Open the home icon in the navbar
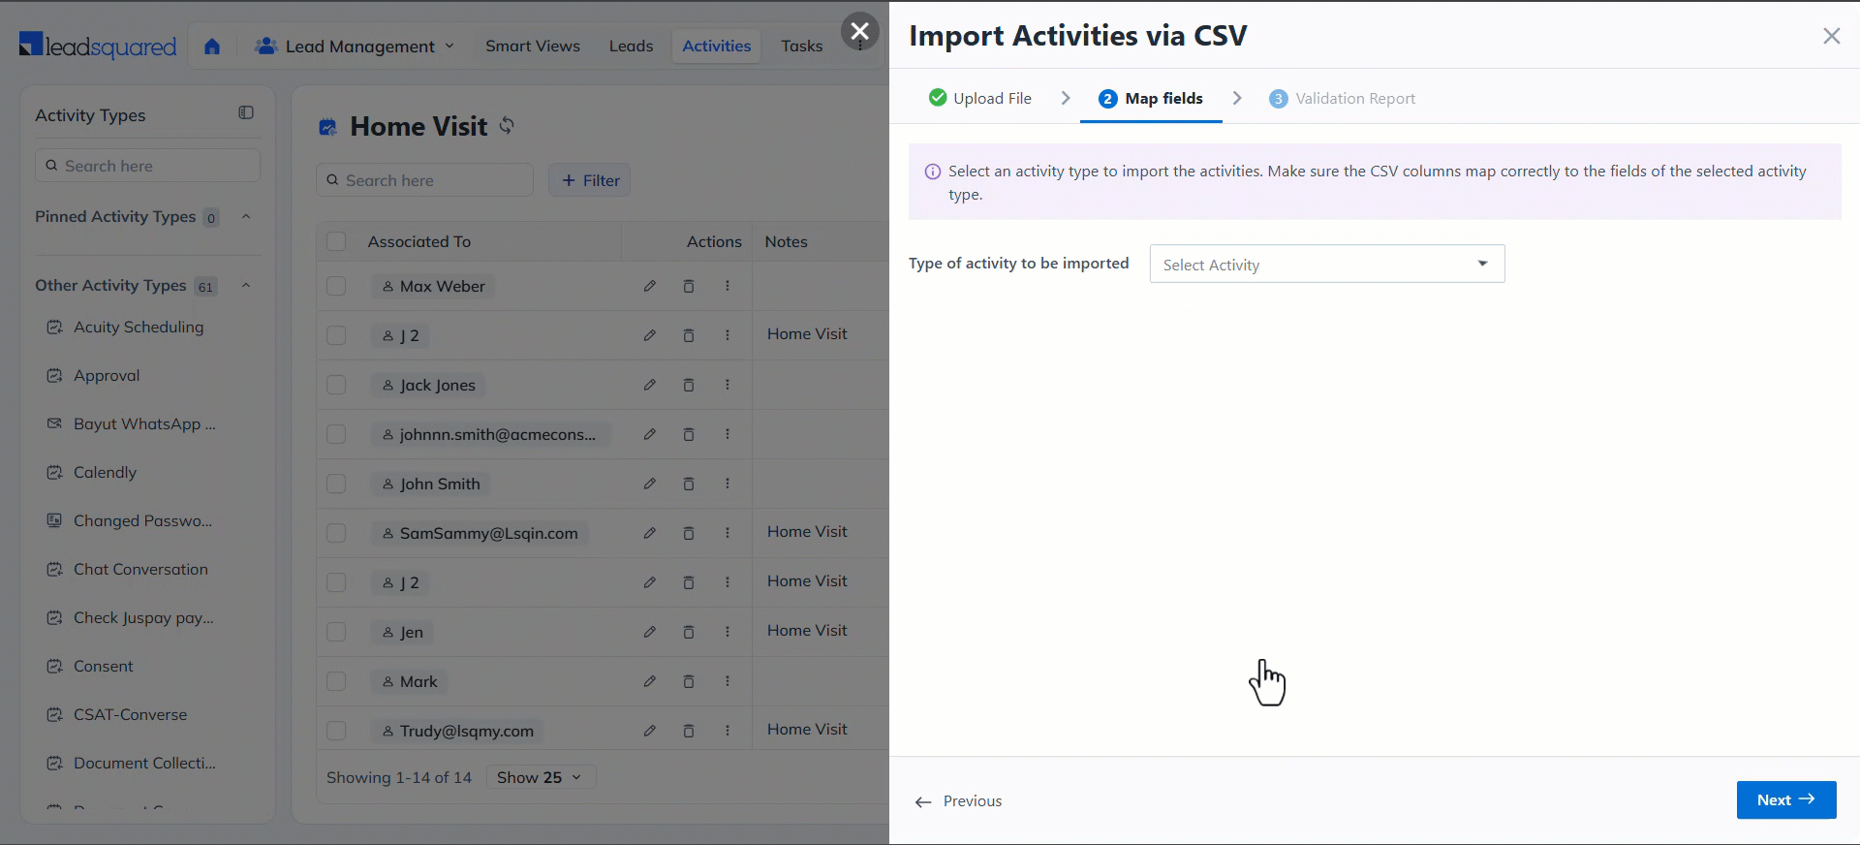Screen dimensions: 1860x845 point(212,47)
